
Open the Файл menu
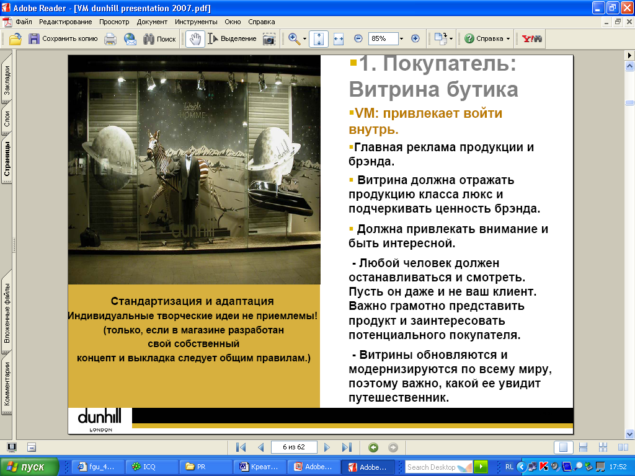[x=24, y=22]
